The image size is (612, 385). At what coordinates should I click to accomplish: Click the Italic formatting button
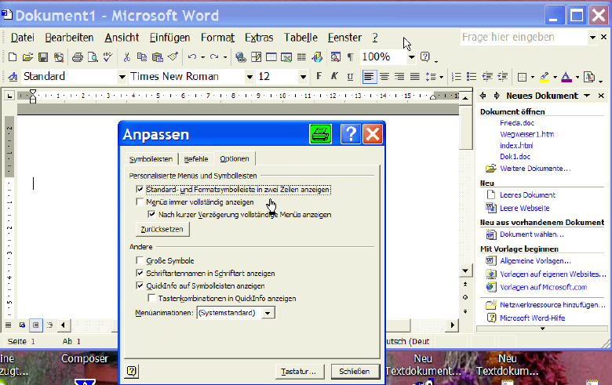click(333, 77)
